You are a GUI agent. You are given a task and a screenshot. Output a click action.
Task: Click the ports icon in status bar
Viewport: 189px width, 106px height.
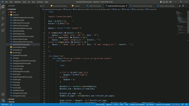coord(11,105)
